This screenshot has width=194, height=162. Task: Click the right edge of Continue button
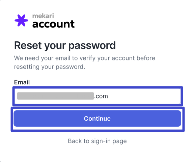pos(179,119)
